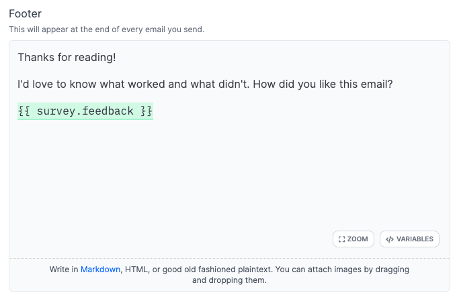Open the ZOOM editor view

click(x=353, y=239)
